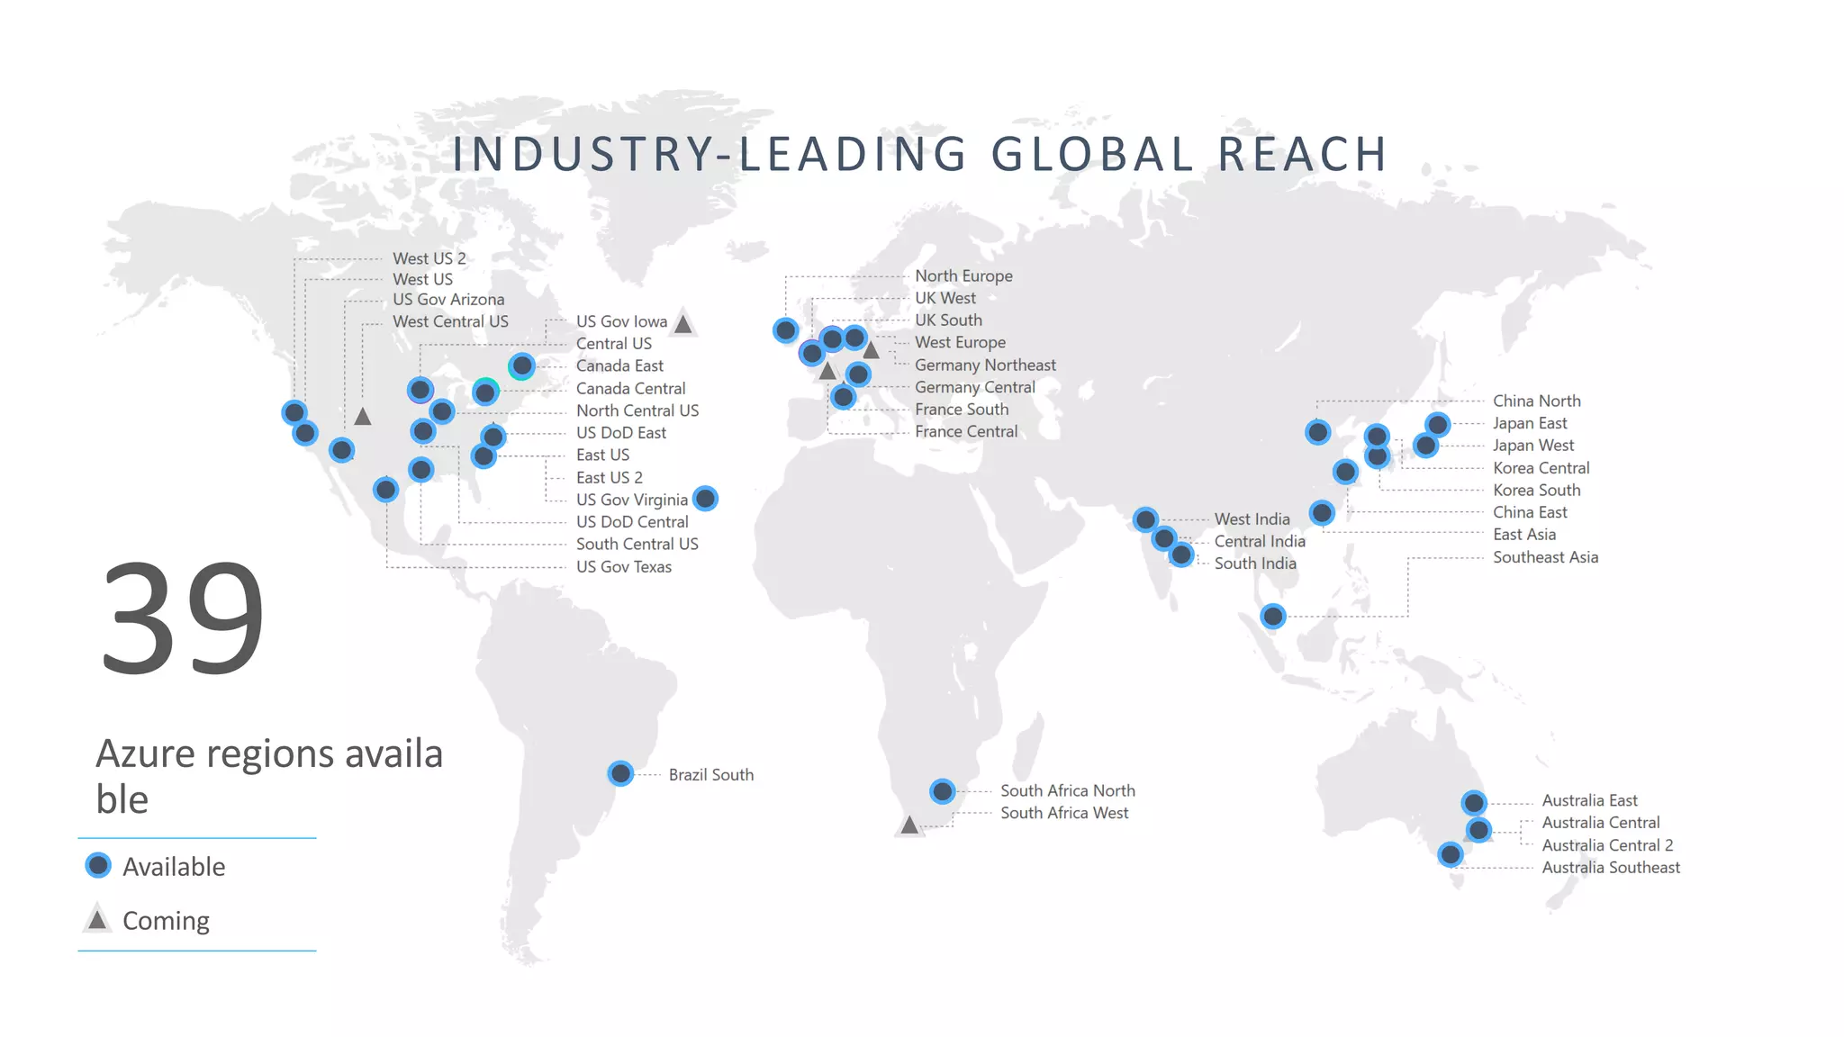1844x1037 pixels.
Task: Click the France South marker dot
Action: point(844,396)
